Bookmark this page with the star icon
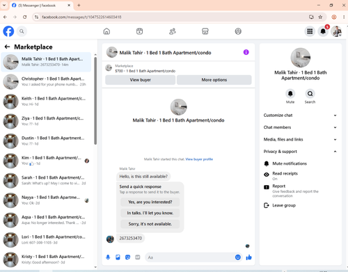 320,17
